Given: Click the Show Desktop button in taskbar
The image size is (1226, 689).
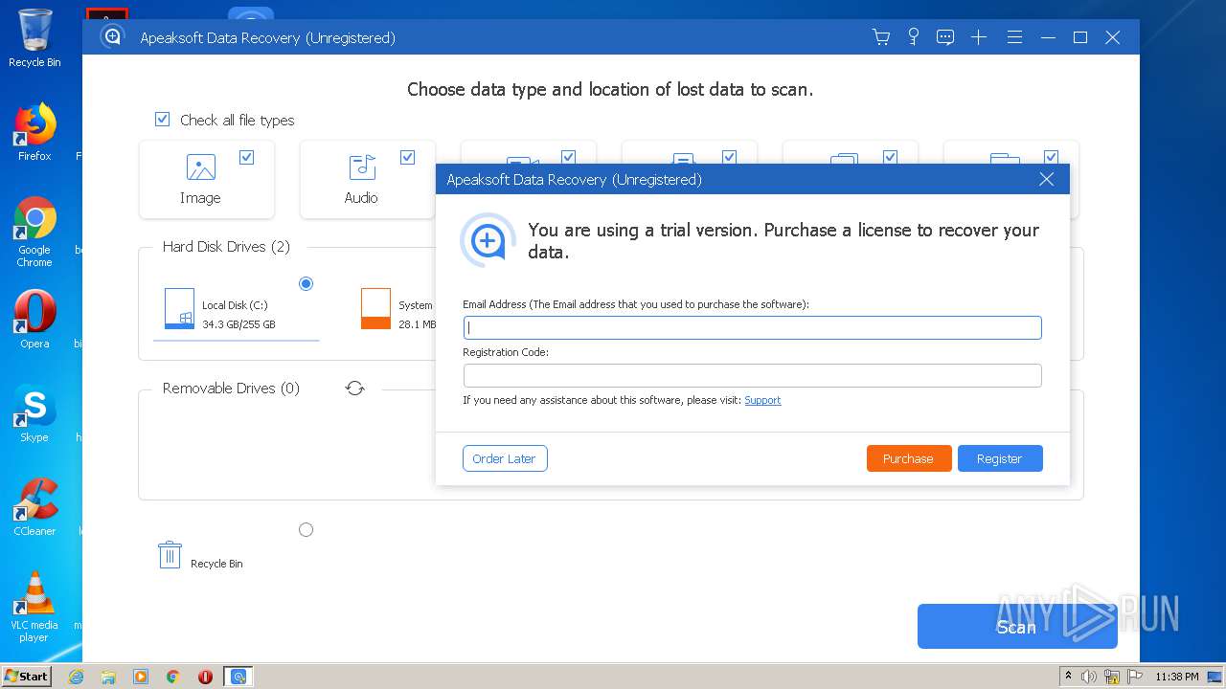Looking at the screenshot, I should click(1216, 677).
